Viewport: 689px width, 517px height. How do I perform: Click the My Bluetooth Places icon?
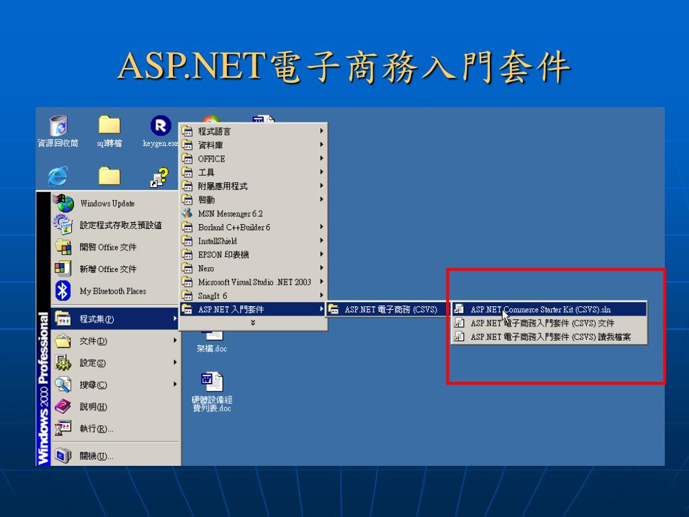click(x=63, y=291)
